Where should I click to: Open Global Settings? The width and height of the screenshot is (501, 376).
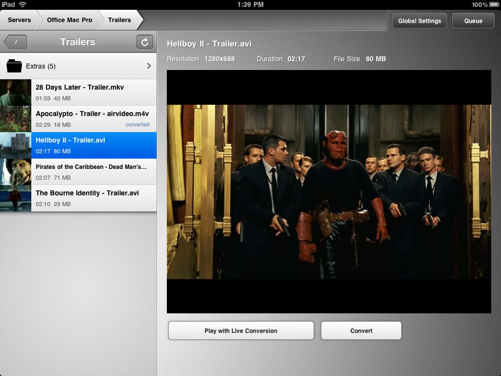[x=419, y=21]
